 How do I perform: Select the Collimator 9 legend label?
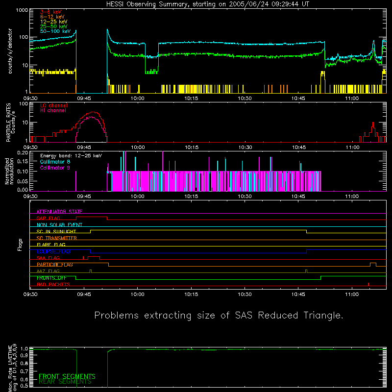click(x=55, y=168)
